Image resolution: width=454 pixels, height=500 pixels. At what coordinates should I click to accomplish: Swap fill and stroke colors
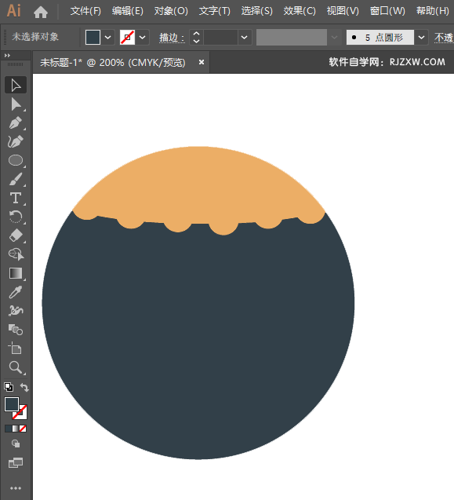[24, 387]
